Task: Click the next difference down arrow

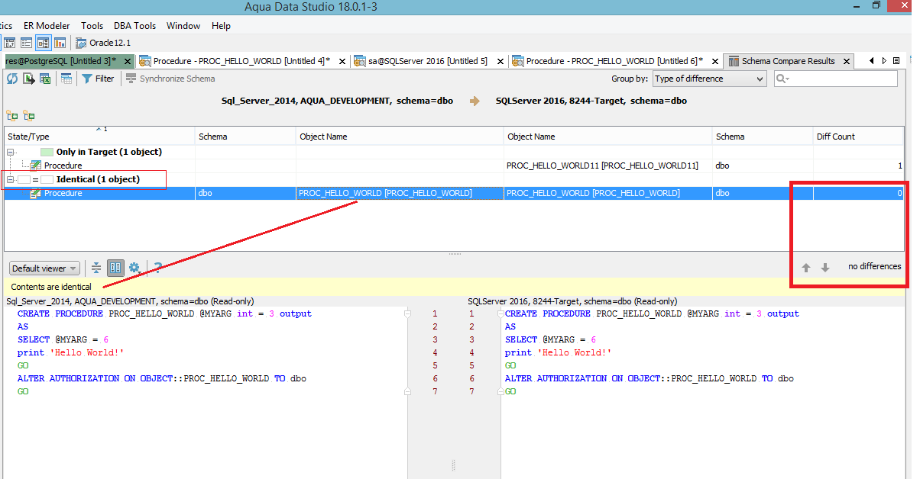Action: 825,268
